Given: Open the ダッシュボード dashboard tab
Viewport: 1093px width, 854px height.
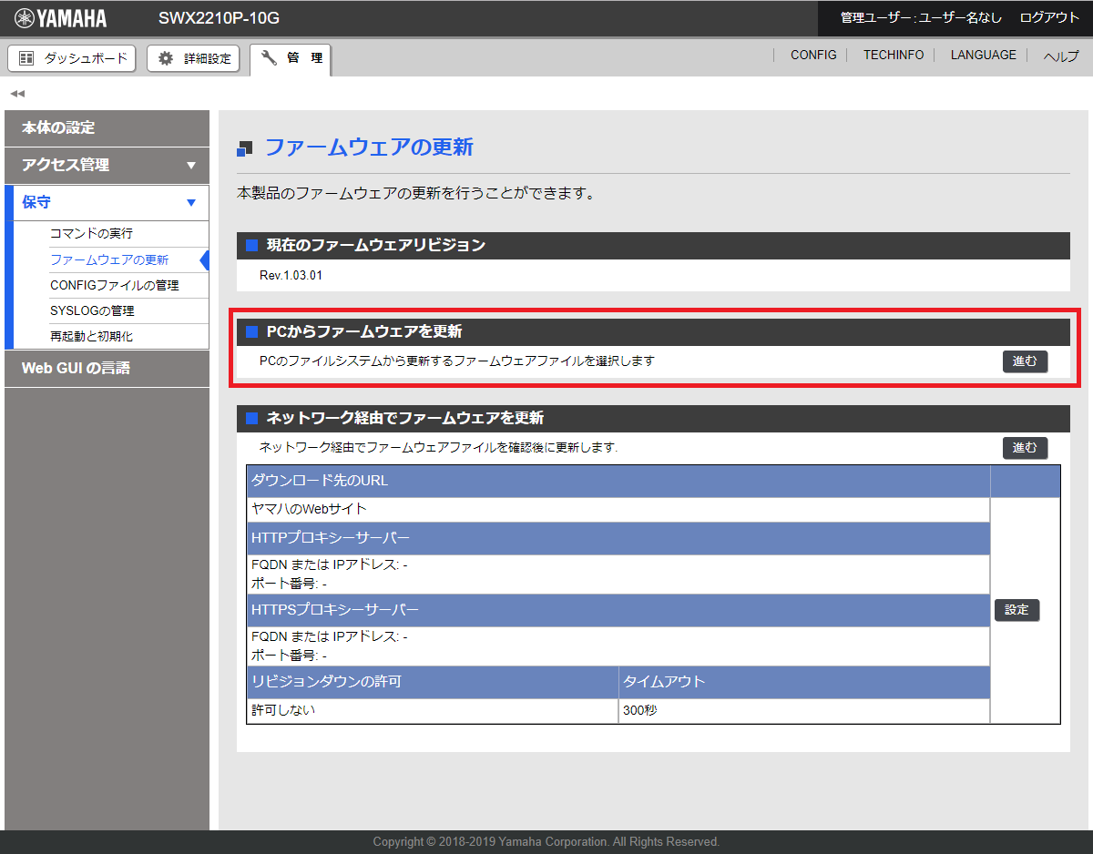Looking at the screenshot, I should [x=72, y=58].
